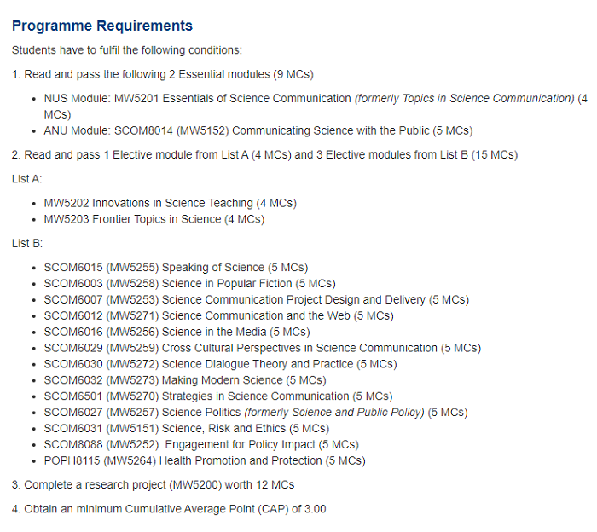Click the research project (MW5200) requirement line

click(x=154, y=484)
